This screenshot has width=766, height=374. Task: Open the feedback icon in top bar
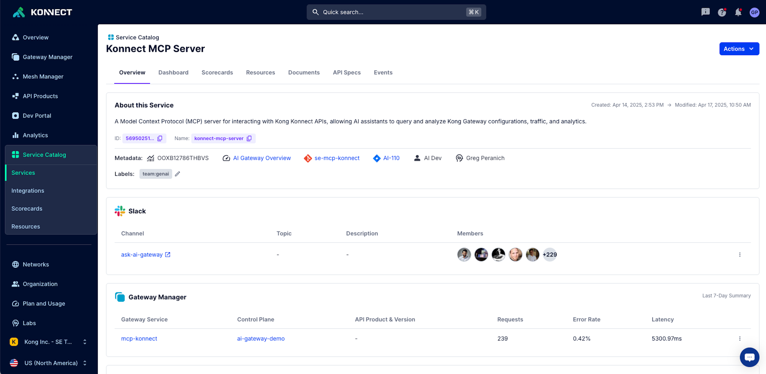pos(705,12)
